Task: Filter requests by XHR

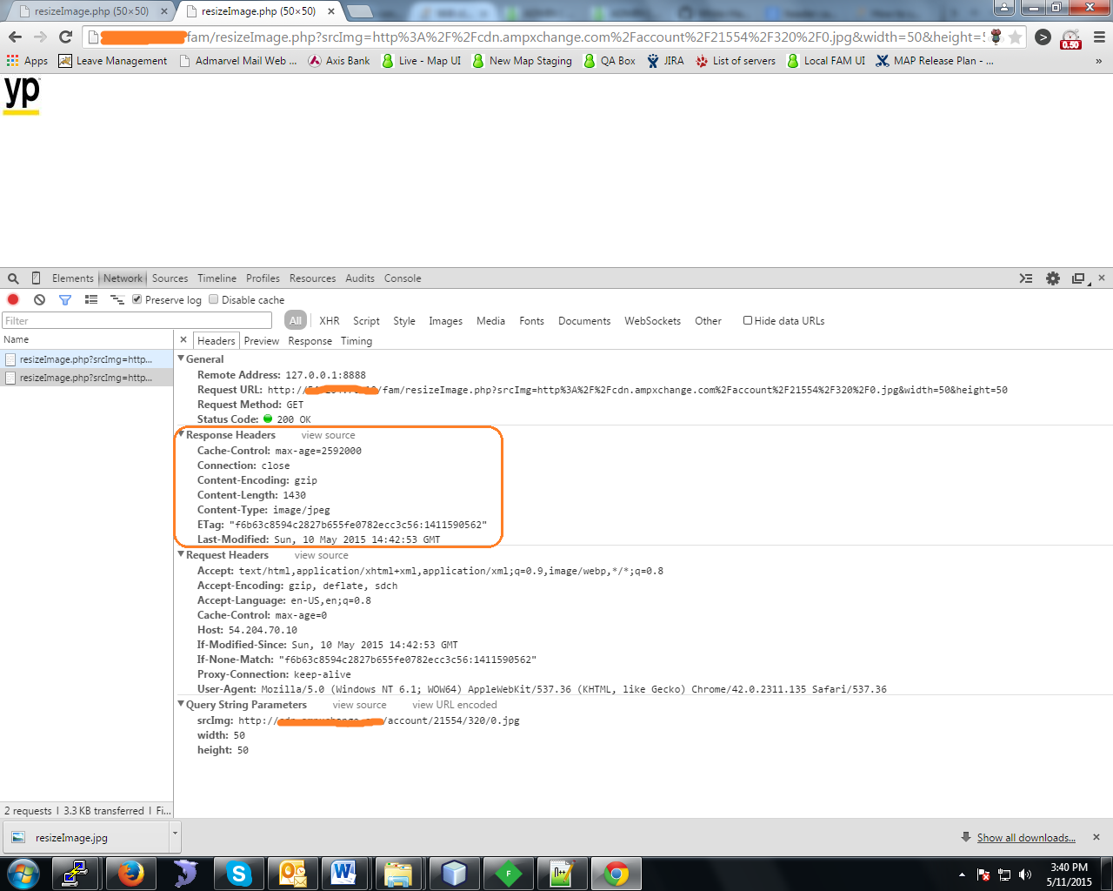Action: click(x=330, y=321)
